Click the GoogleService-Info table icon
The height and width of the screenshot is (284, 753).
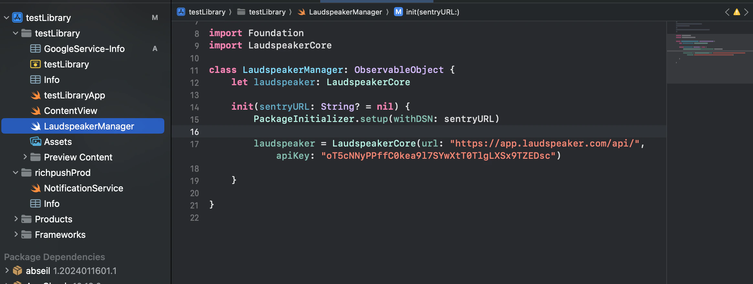pyautogui.click(x=35, y=49)
